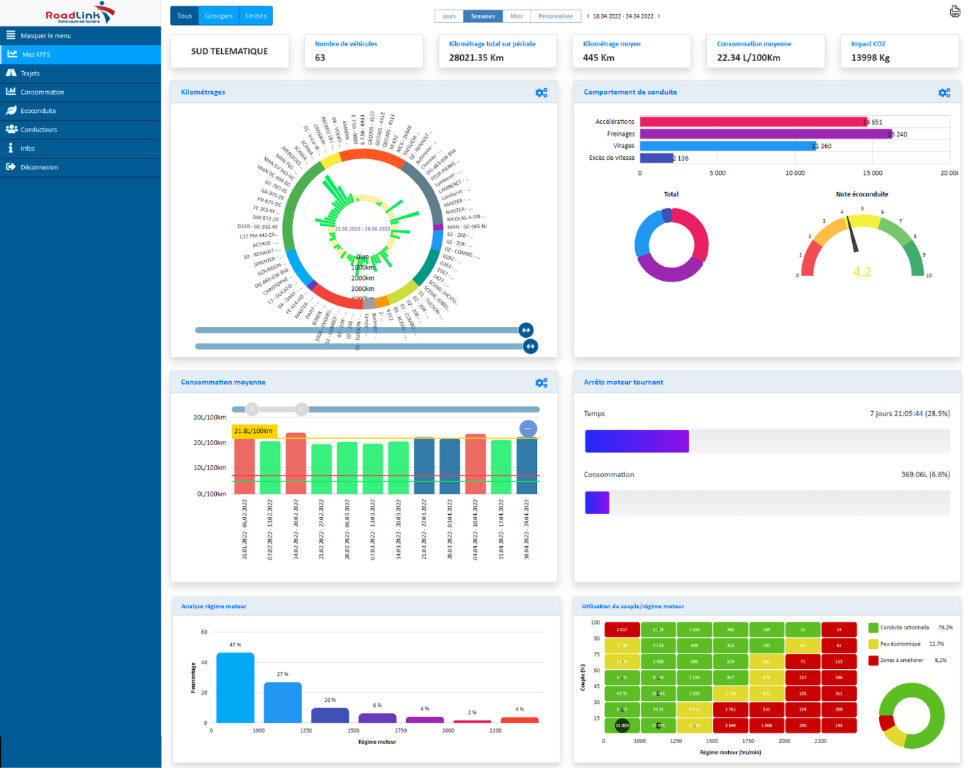Click the 27 % engine speed bar
The height and width of the screenshot is (768, 970).
(283, 703)
